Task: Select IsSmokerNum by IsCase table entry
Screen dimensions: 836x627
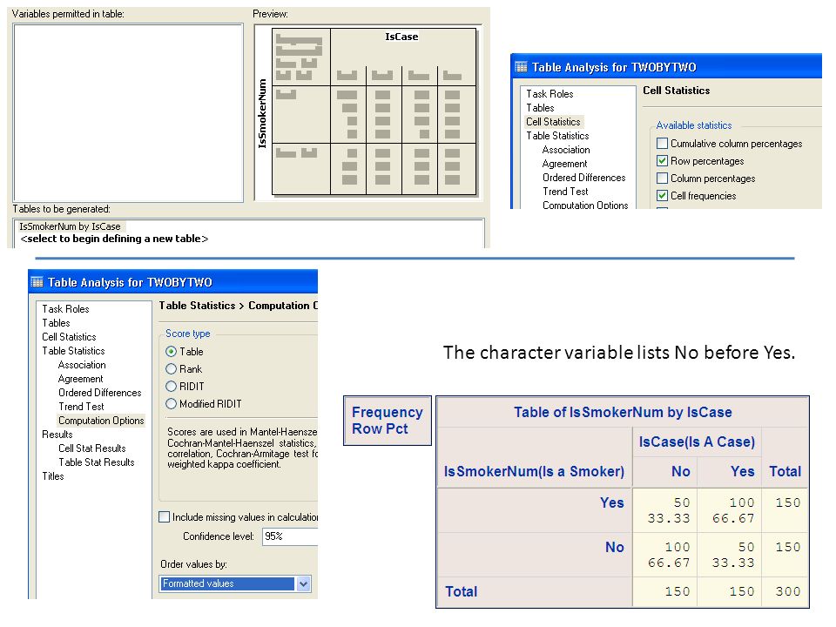Action: [x=70, y=226]
